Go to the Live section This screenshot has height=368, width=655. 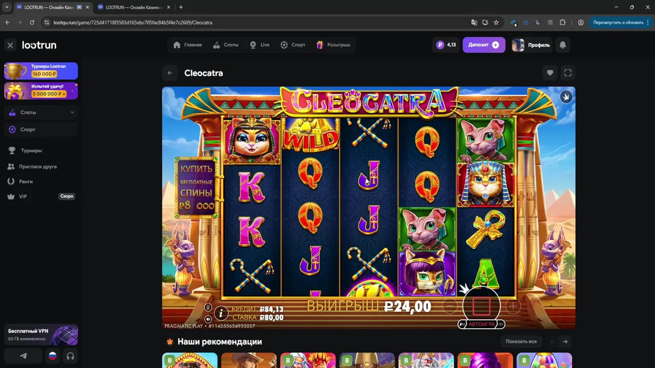pyautogui.click(x=259, y=45)
